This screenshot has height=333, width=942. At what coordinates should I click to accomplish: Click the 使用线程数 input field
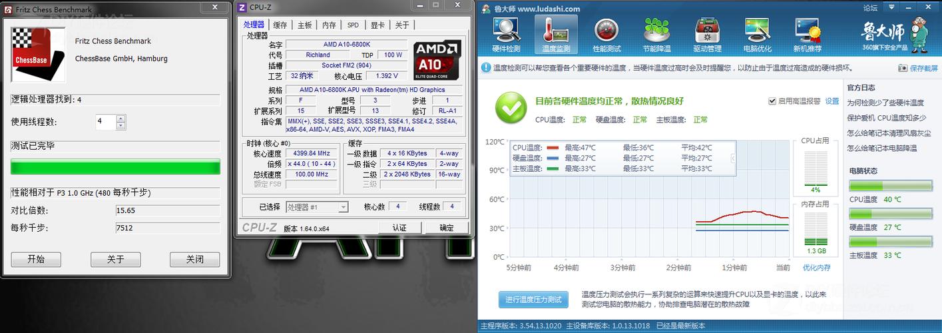click(x=105, y=122)
